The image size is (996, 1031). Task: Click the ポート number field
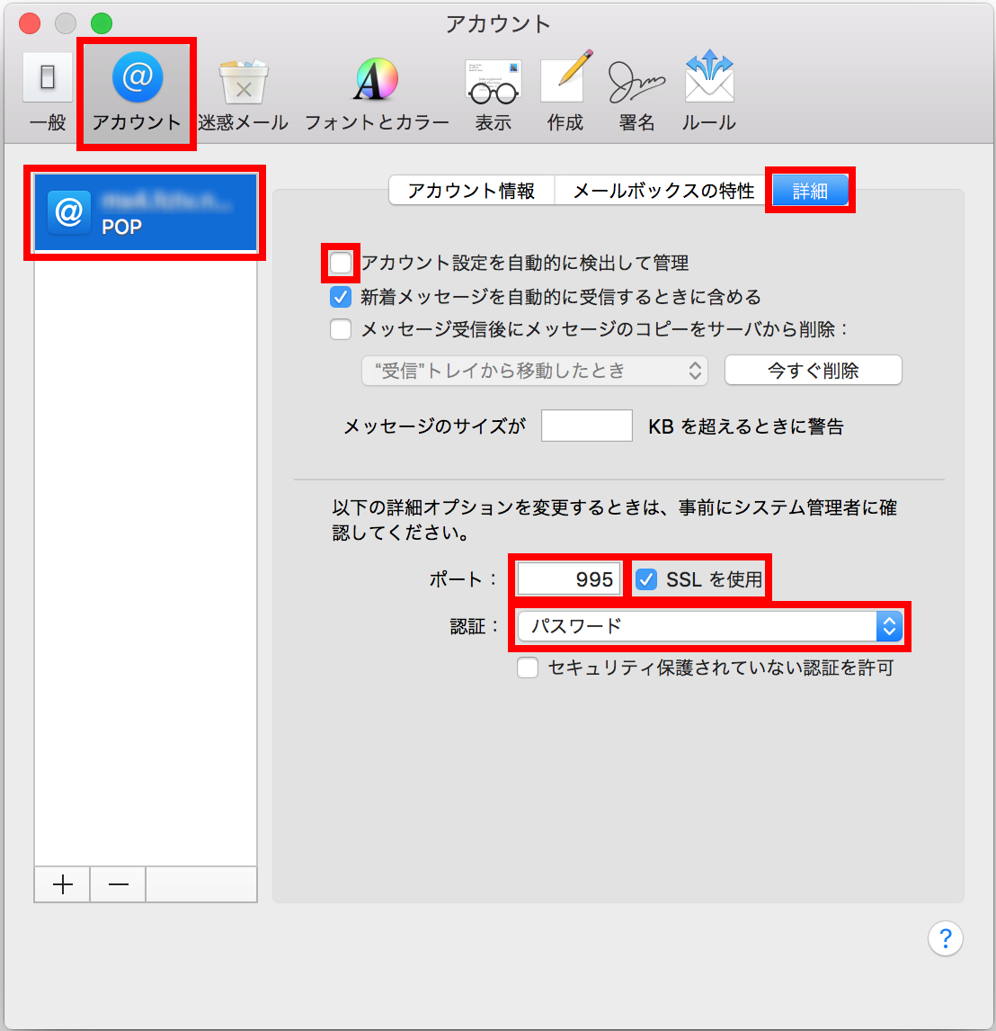click(569, 579)
